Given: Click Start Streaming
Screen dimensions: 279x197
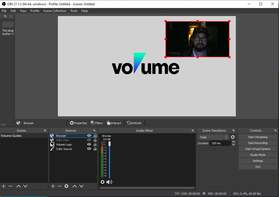Looking at the screenshot, I should (258, 137).
